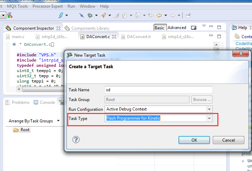
Task: Select the Basic view mode
Action: (160, 28)
